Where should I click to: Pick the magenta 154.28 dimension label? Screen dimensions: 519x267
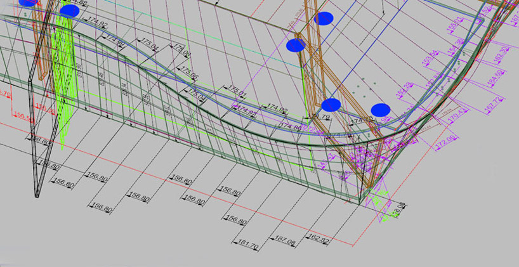(404, 89)
